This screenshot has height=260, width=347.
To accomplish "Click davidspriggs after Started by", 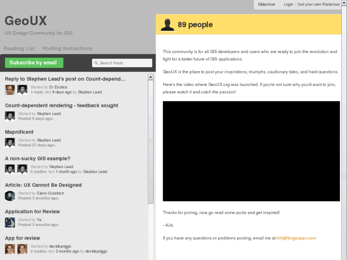I will point(60,246).
